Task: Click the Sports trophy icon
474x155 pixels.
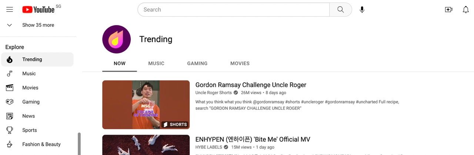Action: [x=10, y=130]
